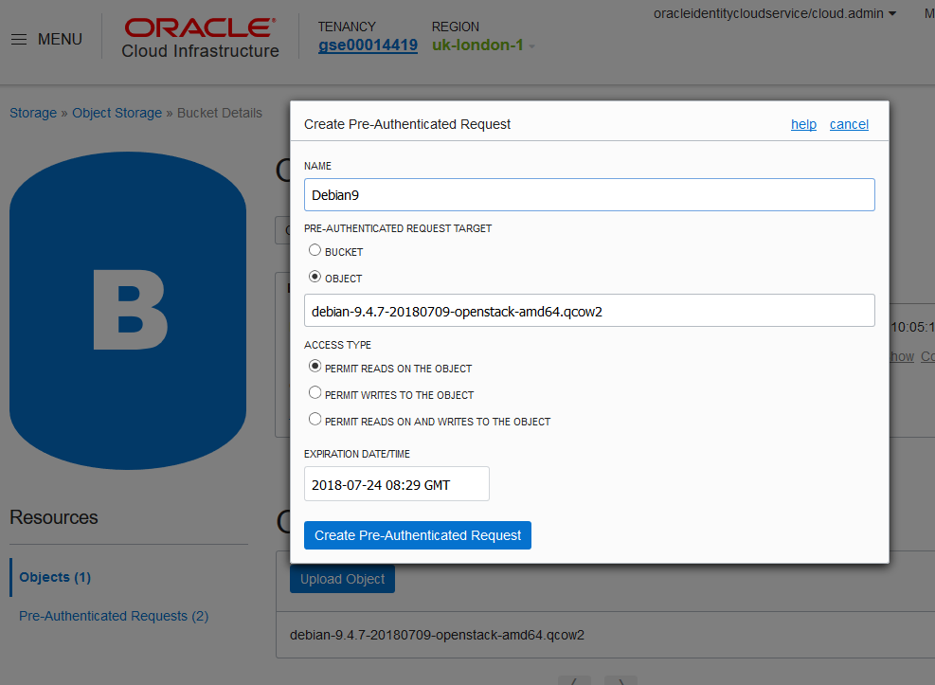
Task: Open the gse00014419 tenancy link
Action: [x=368, y=45]
